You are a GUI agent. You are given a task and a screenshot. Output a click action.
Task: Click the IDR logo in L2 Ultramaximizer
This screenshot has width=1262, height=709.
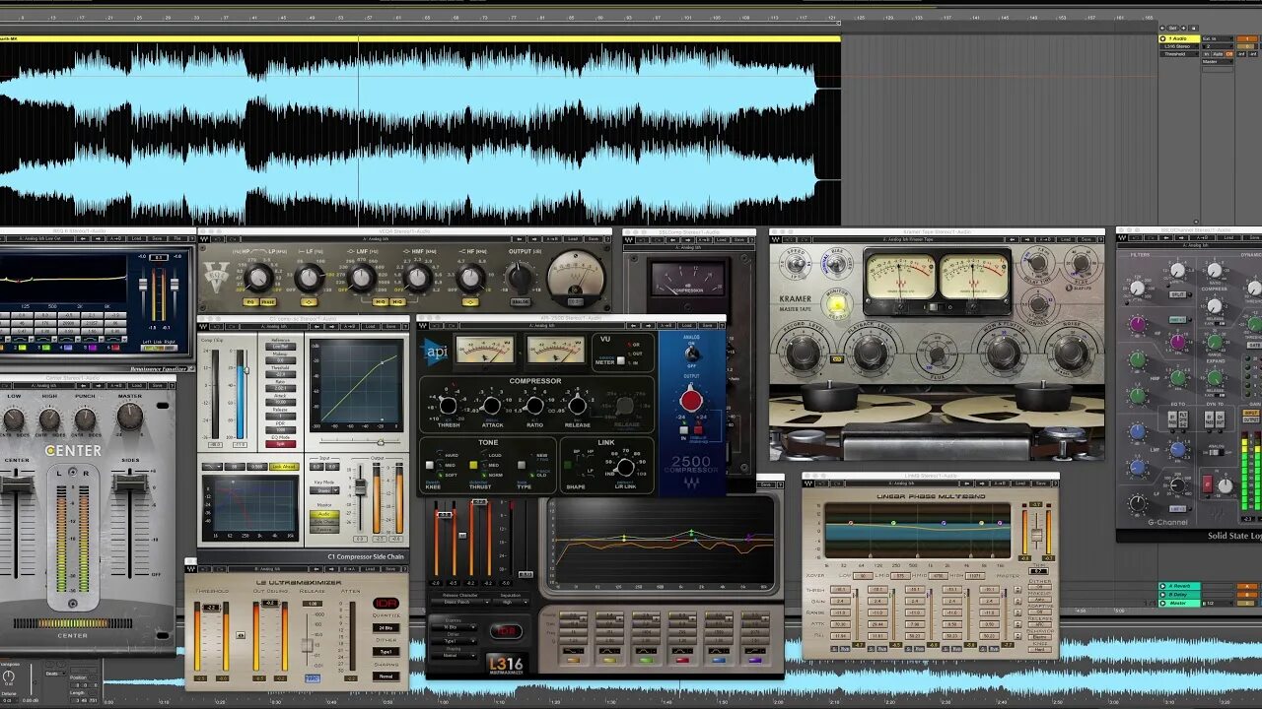click(x=386, y=604)
